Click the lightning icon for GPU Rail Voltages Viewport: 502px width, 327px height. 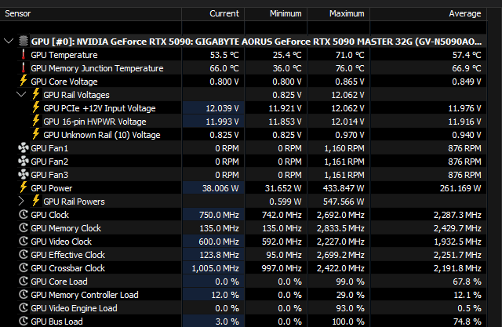tap(35, 94)
